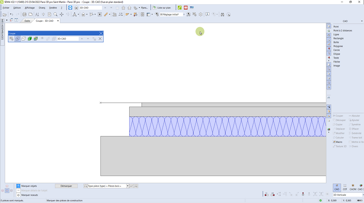Screen dimensions: 364x203
Task: Select Marquer objets mode
Action: [29, 186]
